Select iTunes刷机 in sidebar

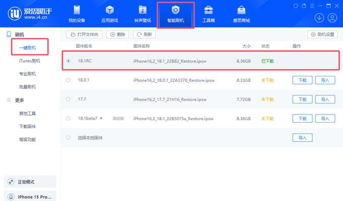[x=30, y=61]
